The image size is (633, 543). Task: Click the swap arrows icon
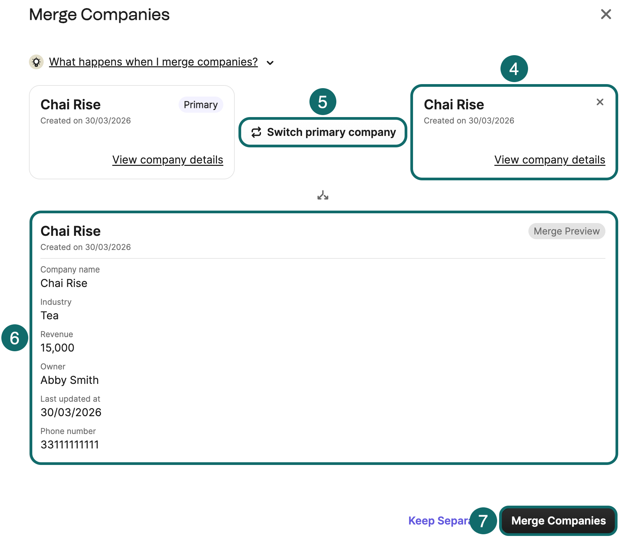coord(256,132)
